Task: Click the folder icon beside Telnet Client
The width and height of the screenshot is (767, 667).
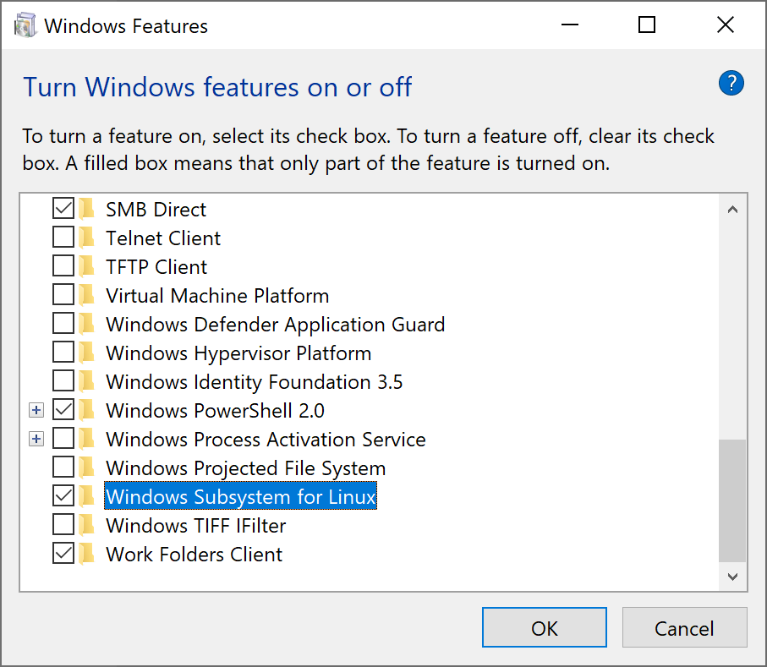Action: pyautogui.click(x=87, y=238)
